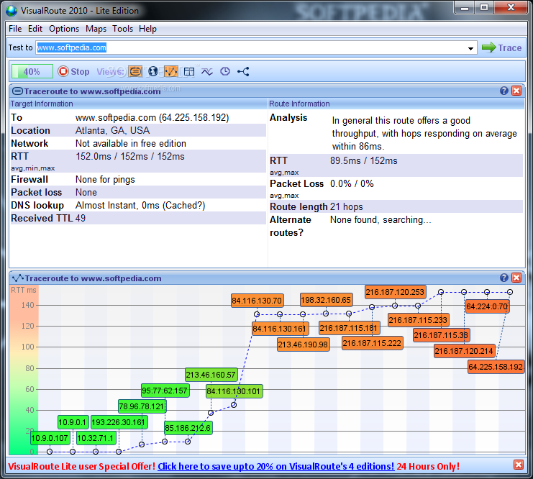Click the Route length value 21 hops
Viewport: 533px width, 479px height.
click(347, 206)
